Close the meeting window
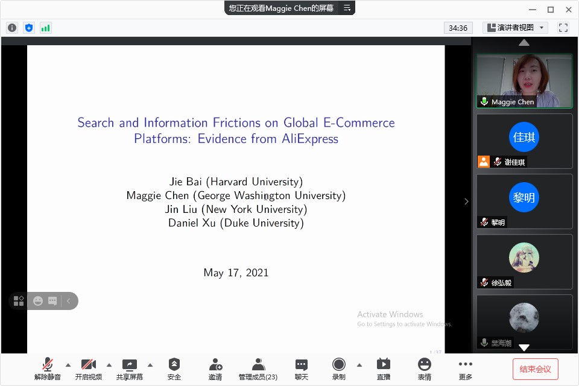 (569, 10)
